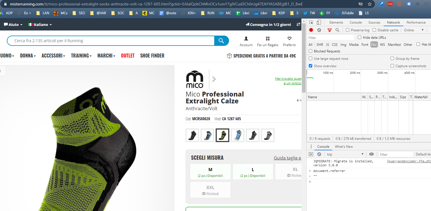Enable the Capture screenshots checkbox

pos(392,66)
